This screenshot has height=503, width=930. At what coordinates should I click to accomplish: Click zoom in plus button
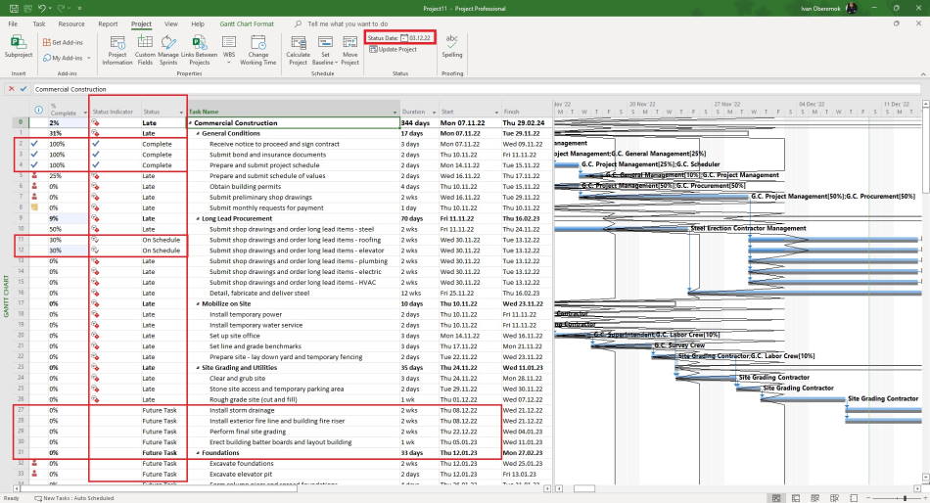click(x=923, y=498)
